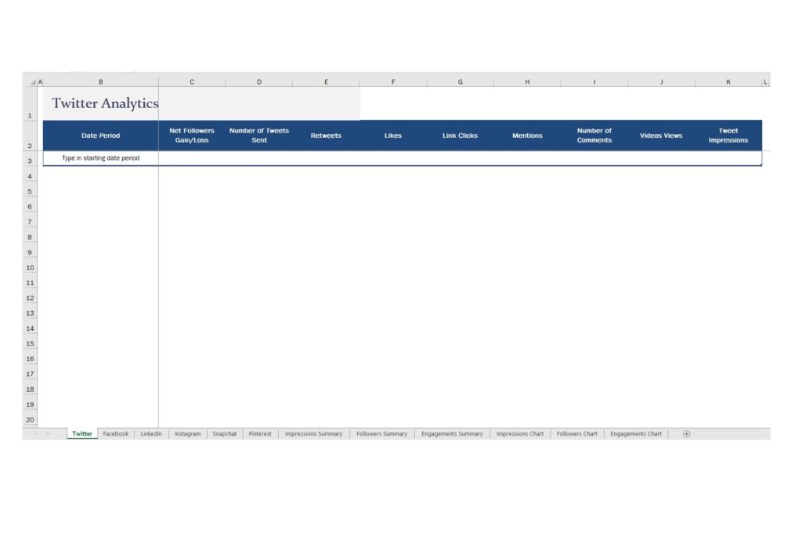
Task: Select Number of Comments header cell
Action: (x=594, y=136)
